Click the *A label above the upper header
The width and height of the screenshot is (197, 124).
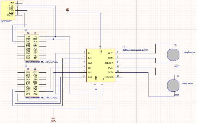pos(26,31)
